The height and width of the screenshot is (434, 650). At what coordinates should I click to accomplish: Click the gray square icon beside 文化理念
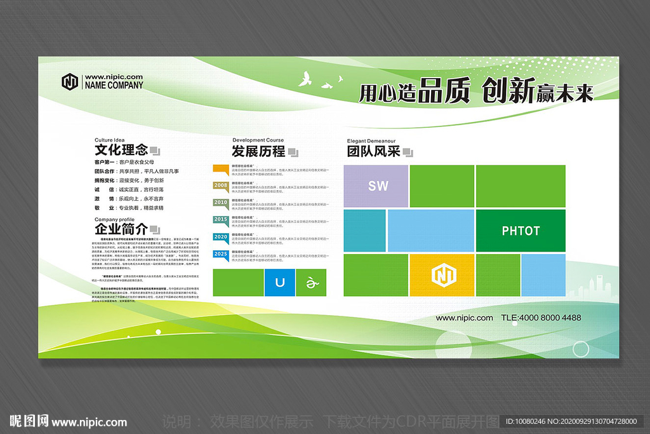click(x=155, y=150)
